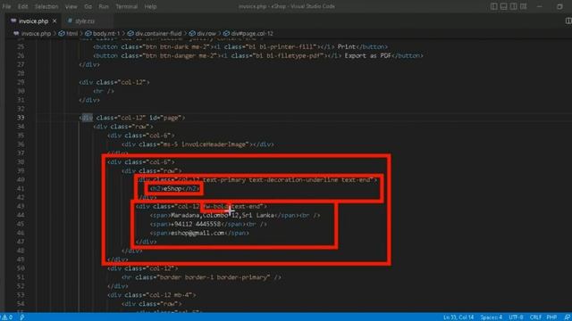Image resolution: width=572 pixels, height=321 pixels.
Task: Click the fw-bold text-end div line
Action: (x=201, y=206)
